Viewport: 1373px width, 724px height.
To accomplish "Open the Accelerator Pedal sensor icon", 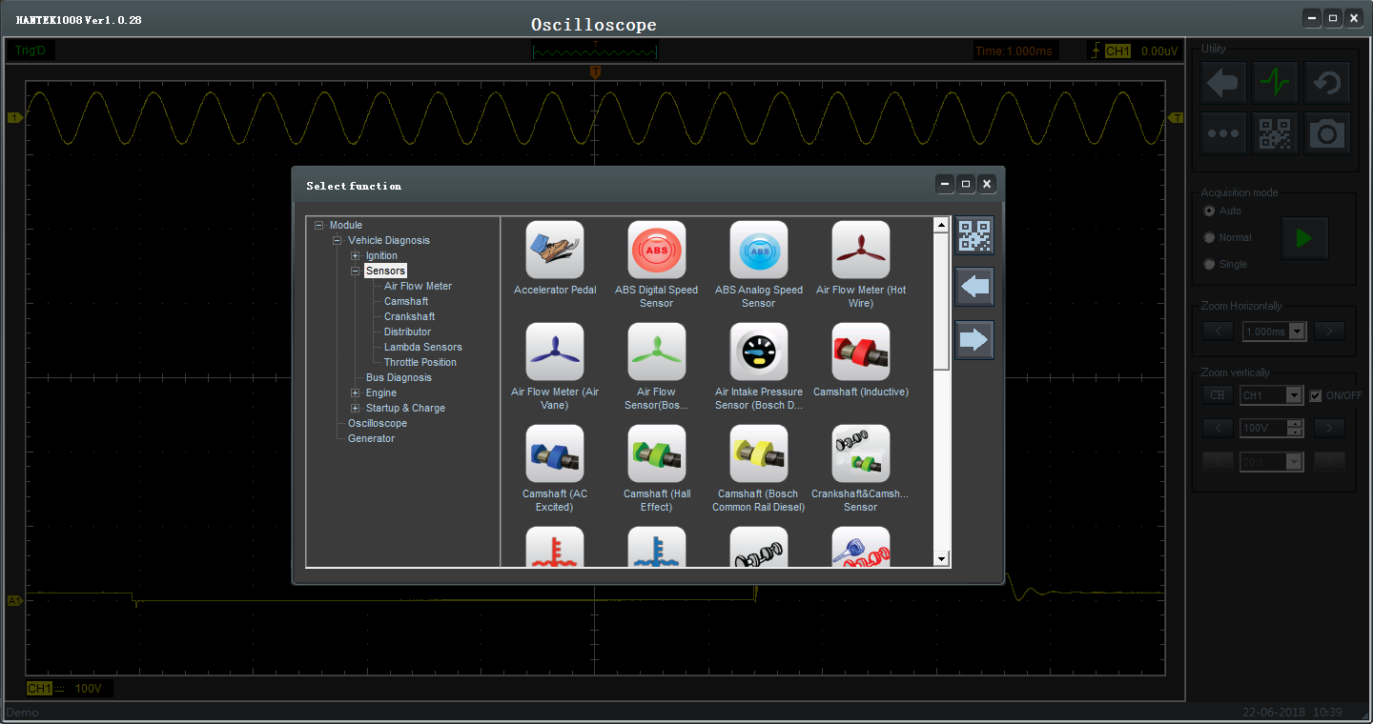I will (x=554, y=251).
